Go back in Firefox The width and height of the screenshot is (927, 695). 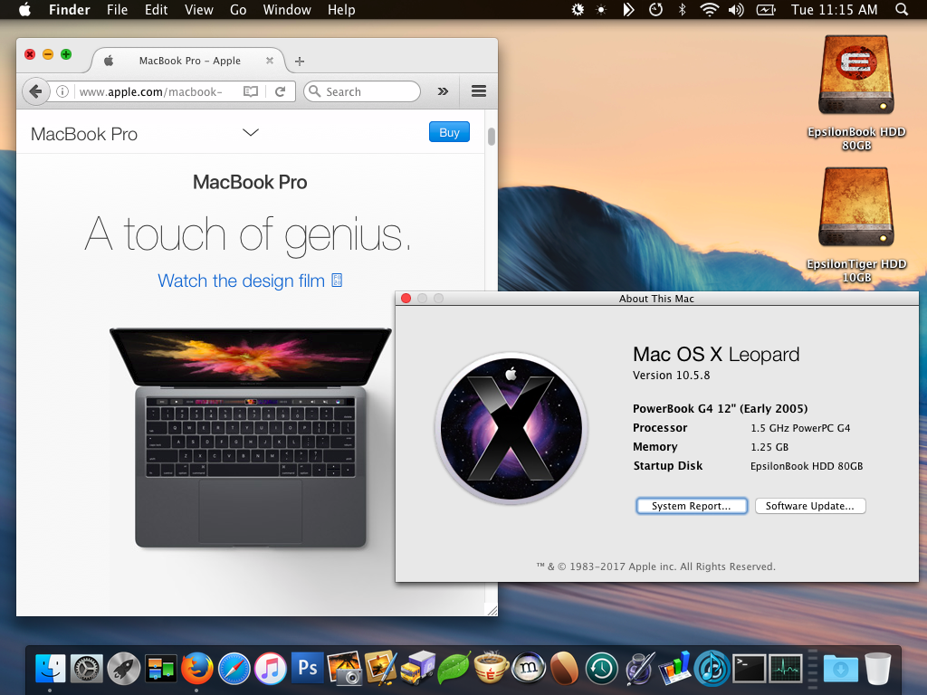point(35,91)
